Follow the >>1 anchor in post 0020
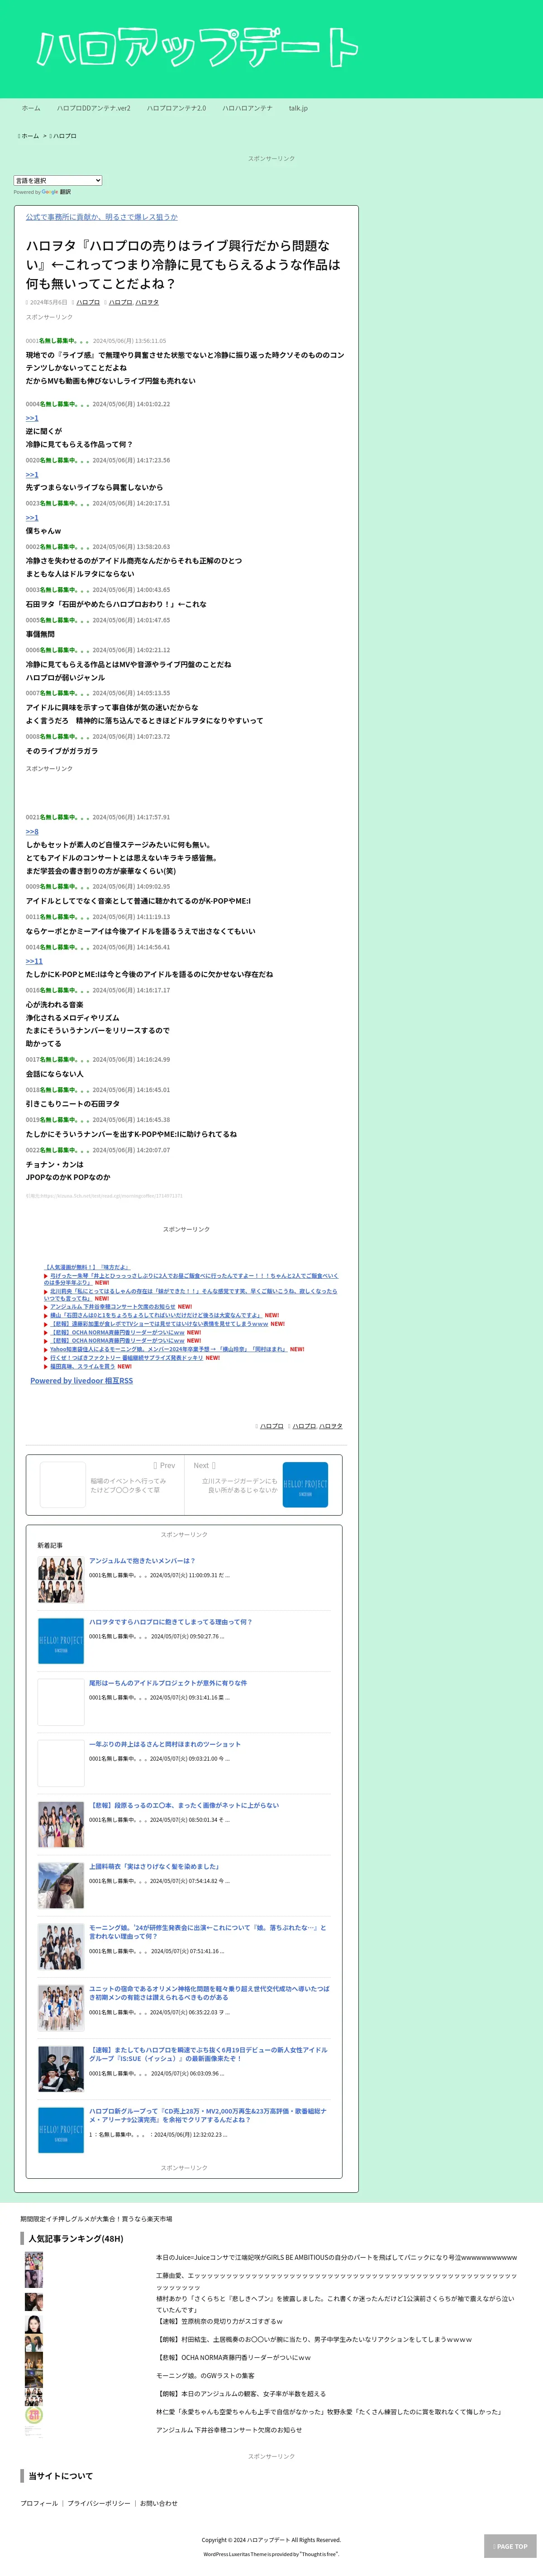This screenshot has height=2576, width=543. [32, 475]
